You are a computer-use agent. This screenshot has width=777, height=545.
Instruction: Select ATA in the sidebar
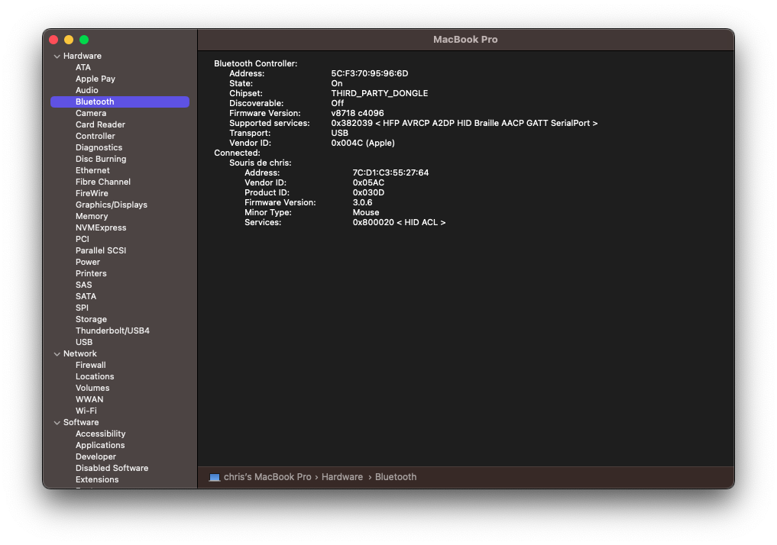click(x=83, y=67)
